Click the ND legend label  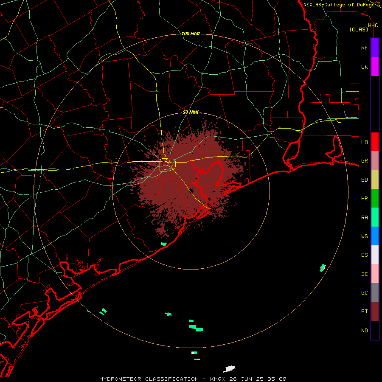pos(364,331)
